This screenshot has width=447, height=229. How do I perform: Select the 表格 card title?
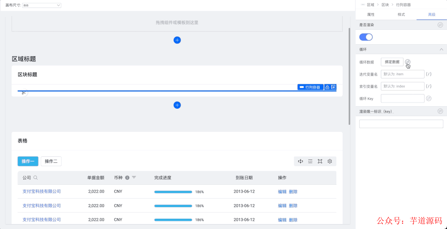pos(22,141)
